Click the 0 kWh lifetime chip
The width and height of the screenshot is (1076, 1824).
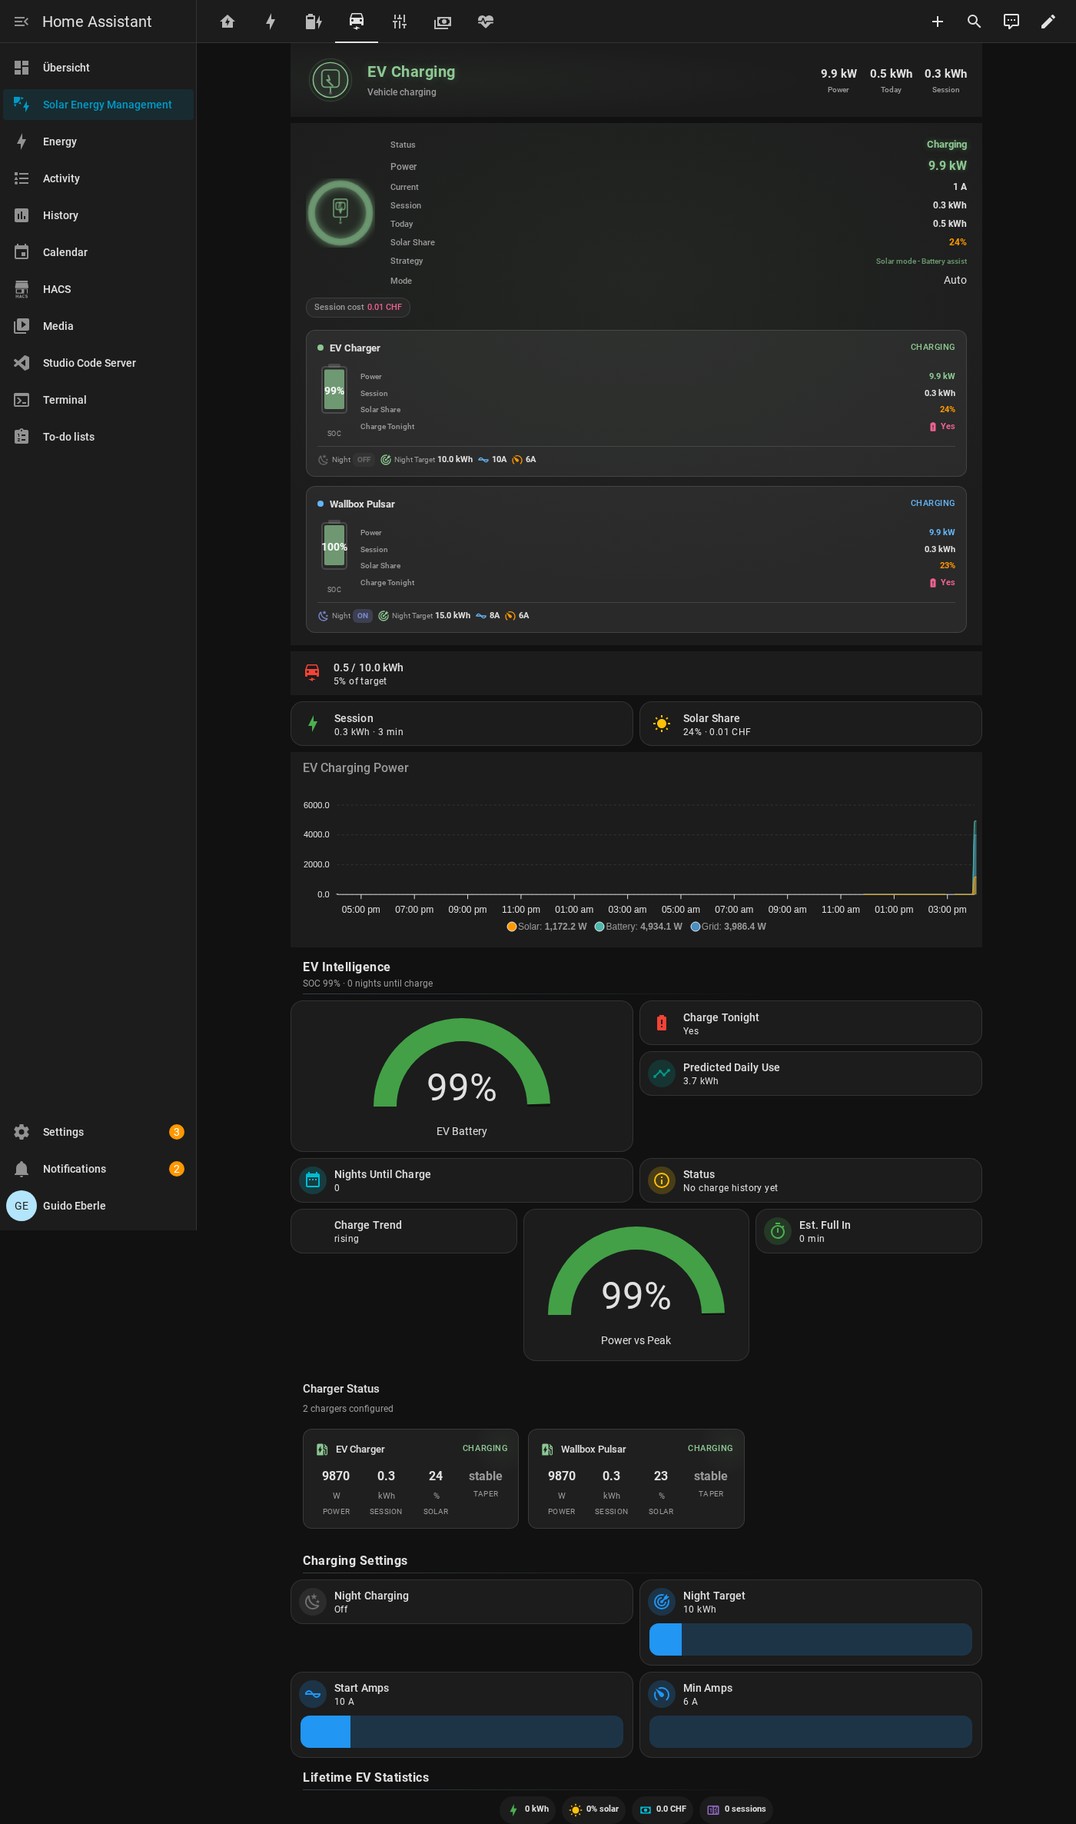529,1809
